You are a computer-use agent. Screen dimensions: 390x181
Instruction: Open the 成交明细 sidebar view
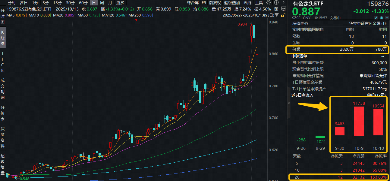[x=3, y=89]
